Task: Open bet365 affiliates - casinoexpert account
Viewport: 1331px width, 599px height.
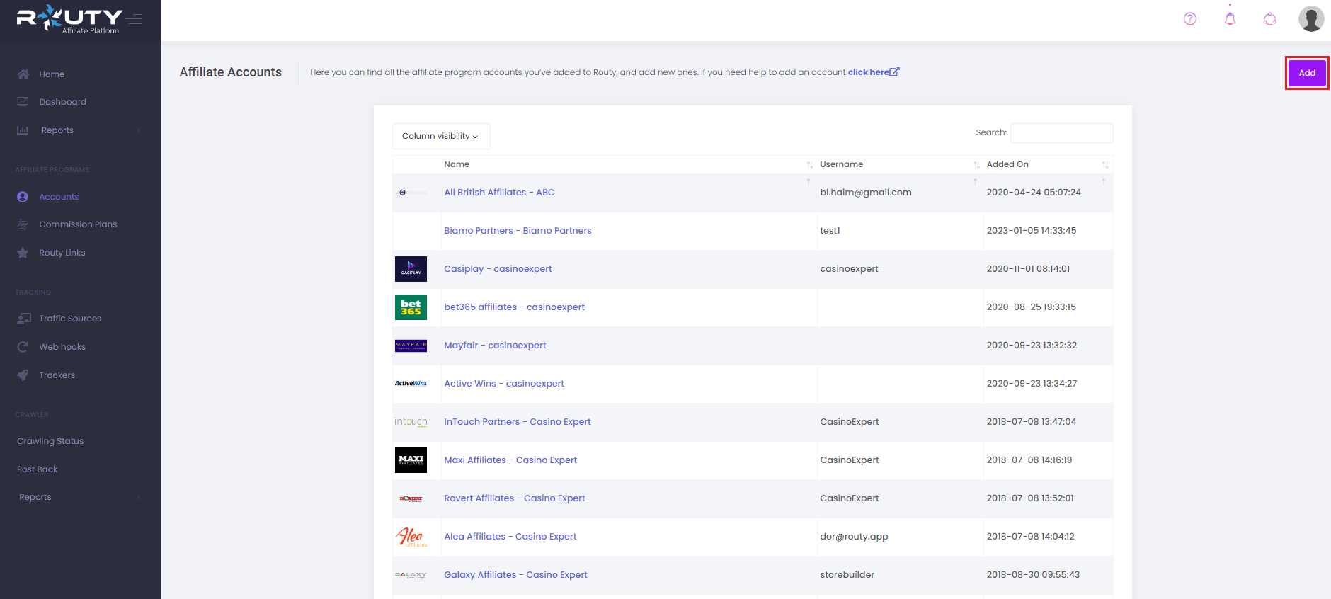Action: pos(514,307)
